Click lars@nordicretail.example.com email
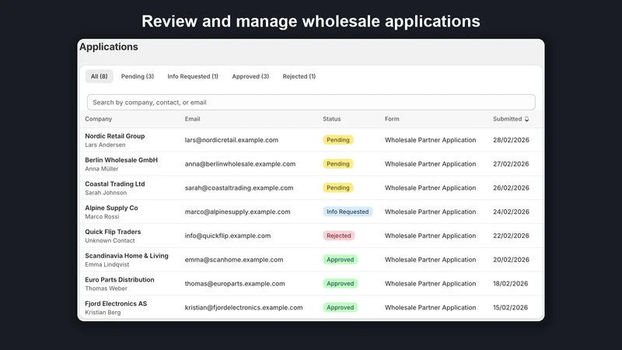Screen dimensions: 622x350 (x=231, y=140)
